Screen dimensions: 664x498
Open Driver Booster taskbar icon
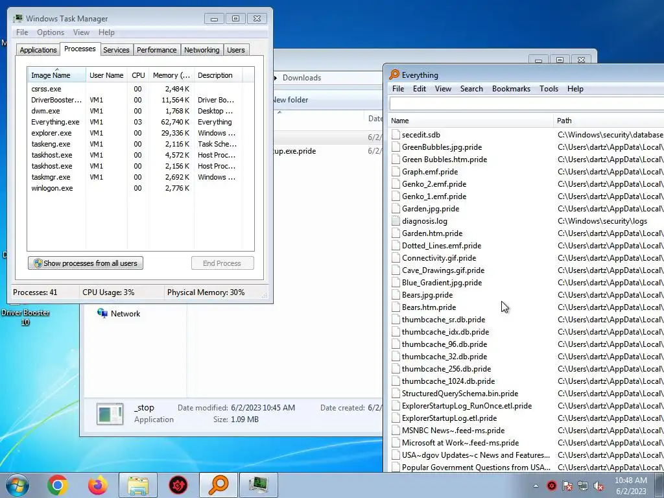(x=178, y=485)
